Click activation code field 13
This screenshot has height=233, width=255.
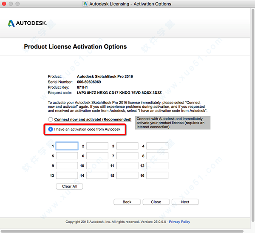pyautogui.click(x=67, y=175)
